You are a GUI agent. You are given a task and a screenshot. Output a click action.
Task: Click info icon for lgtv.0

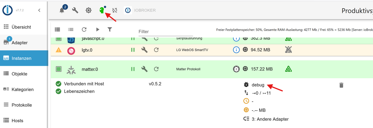(x=236, y=50)
